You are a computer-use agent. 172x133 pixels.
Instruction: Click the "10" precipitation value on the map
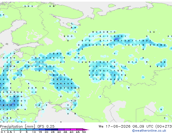(11, 105)
